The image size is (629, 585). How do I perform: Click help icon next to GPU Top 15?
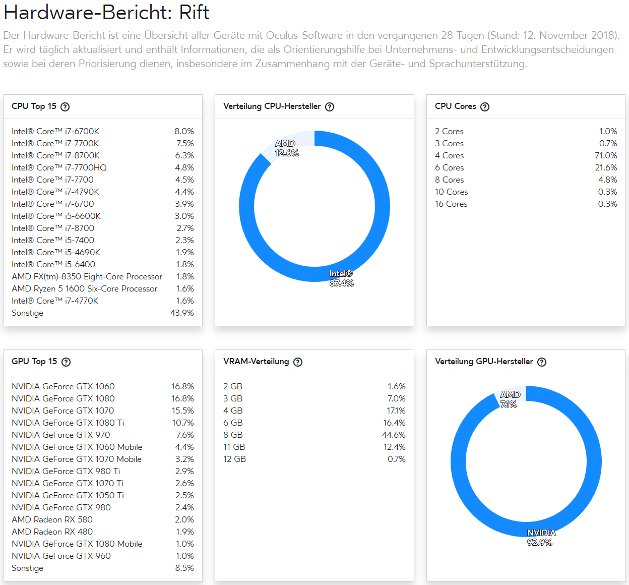66,362
